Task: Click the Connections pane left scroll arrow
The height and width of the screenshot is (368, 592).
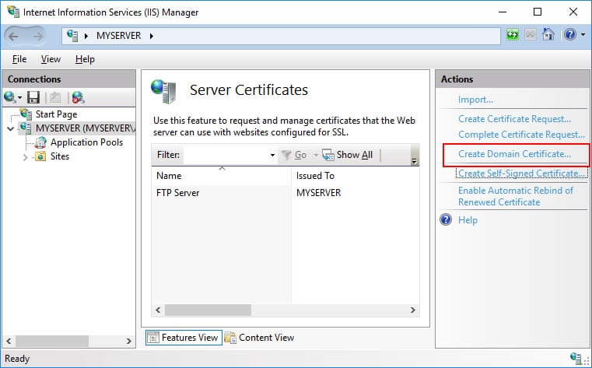Action: [9, 341]
